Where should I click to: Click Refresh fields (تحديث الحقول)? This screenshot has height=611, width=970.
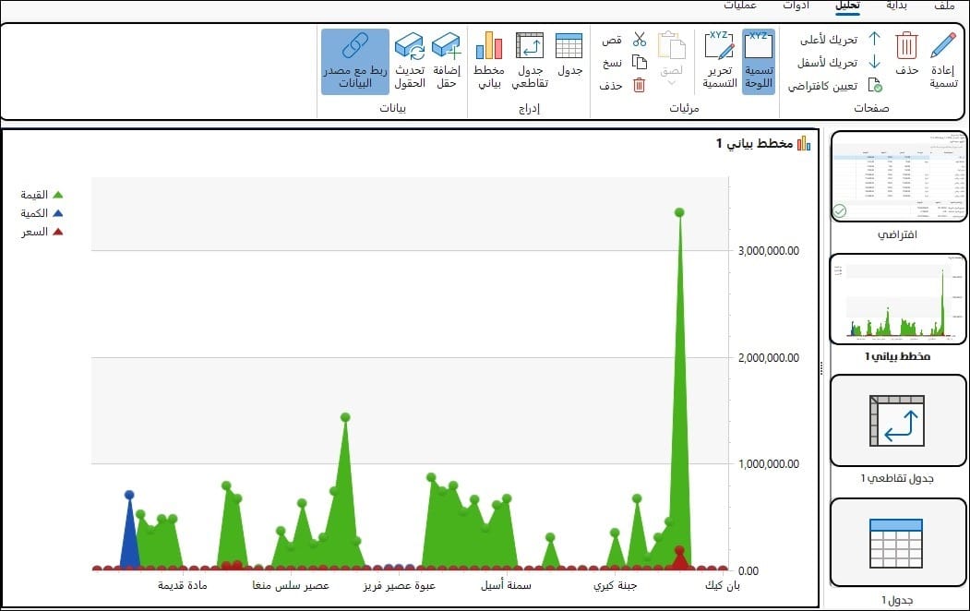[410, 61]
